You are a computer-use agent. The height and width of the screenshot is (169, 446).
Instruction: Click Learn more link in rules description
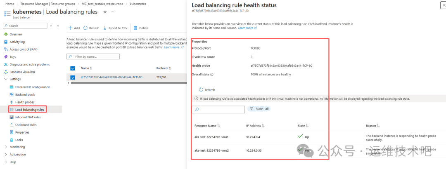pos(174,47)
